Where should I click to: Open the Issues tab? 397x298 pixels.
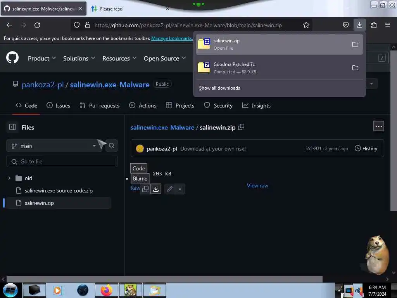pos(58,106)
